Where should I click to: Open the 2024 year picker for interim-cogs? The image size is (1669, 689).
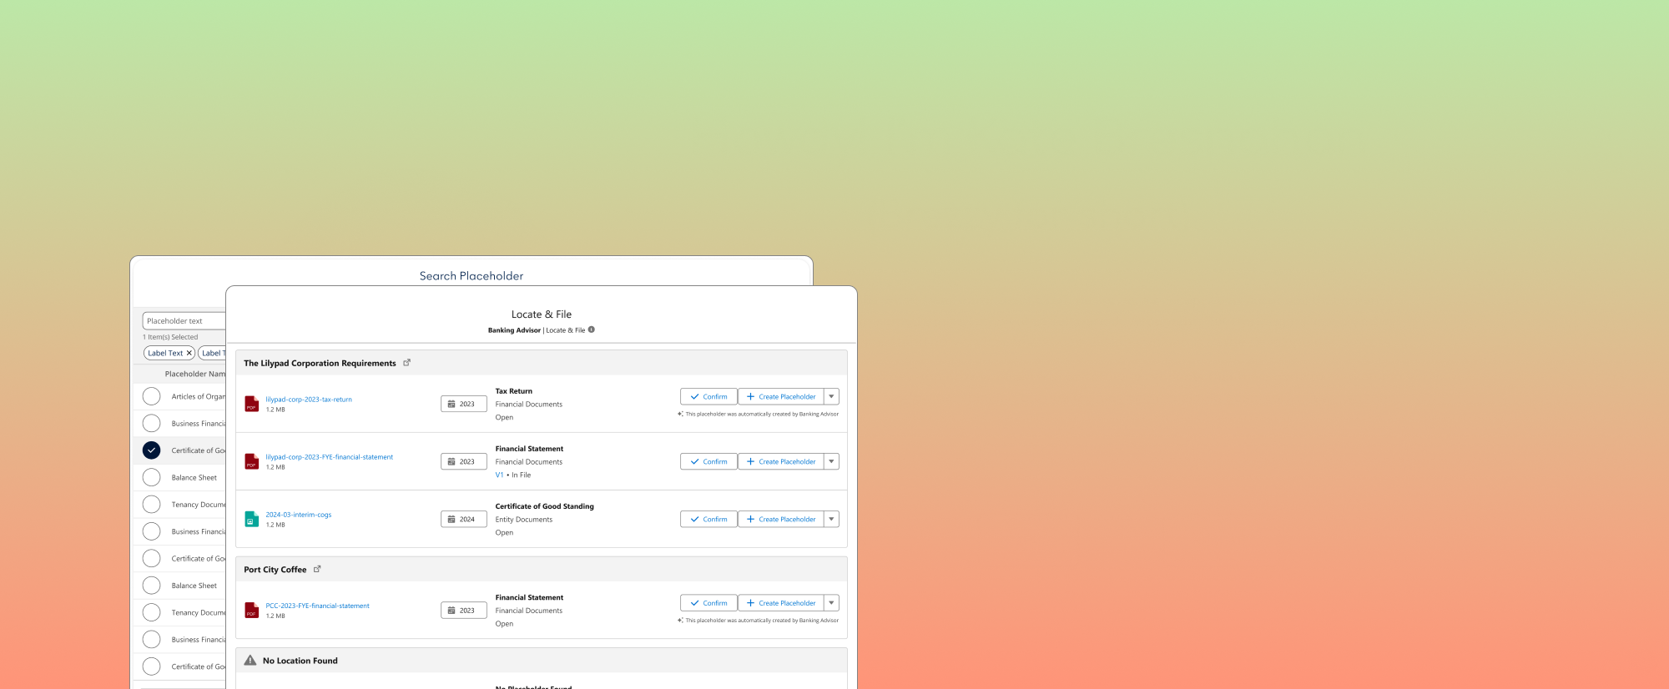click(464, 519)
